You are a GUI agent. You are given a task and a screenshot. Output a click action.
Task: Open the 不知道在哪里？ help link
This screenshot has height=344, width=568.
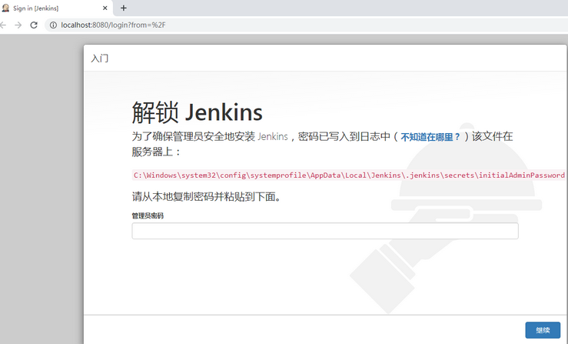(x=430, y=137)
